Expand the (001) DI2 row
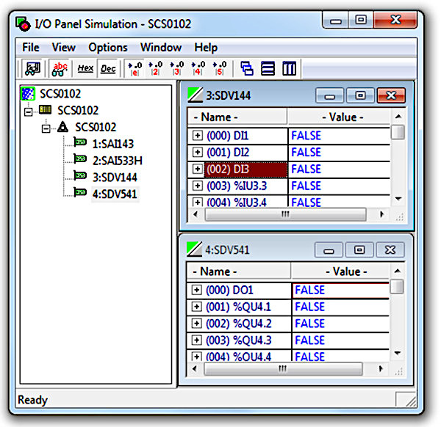This screenshot has height=427, width=441. coord(198,152)
